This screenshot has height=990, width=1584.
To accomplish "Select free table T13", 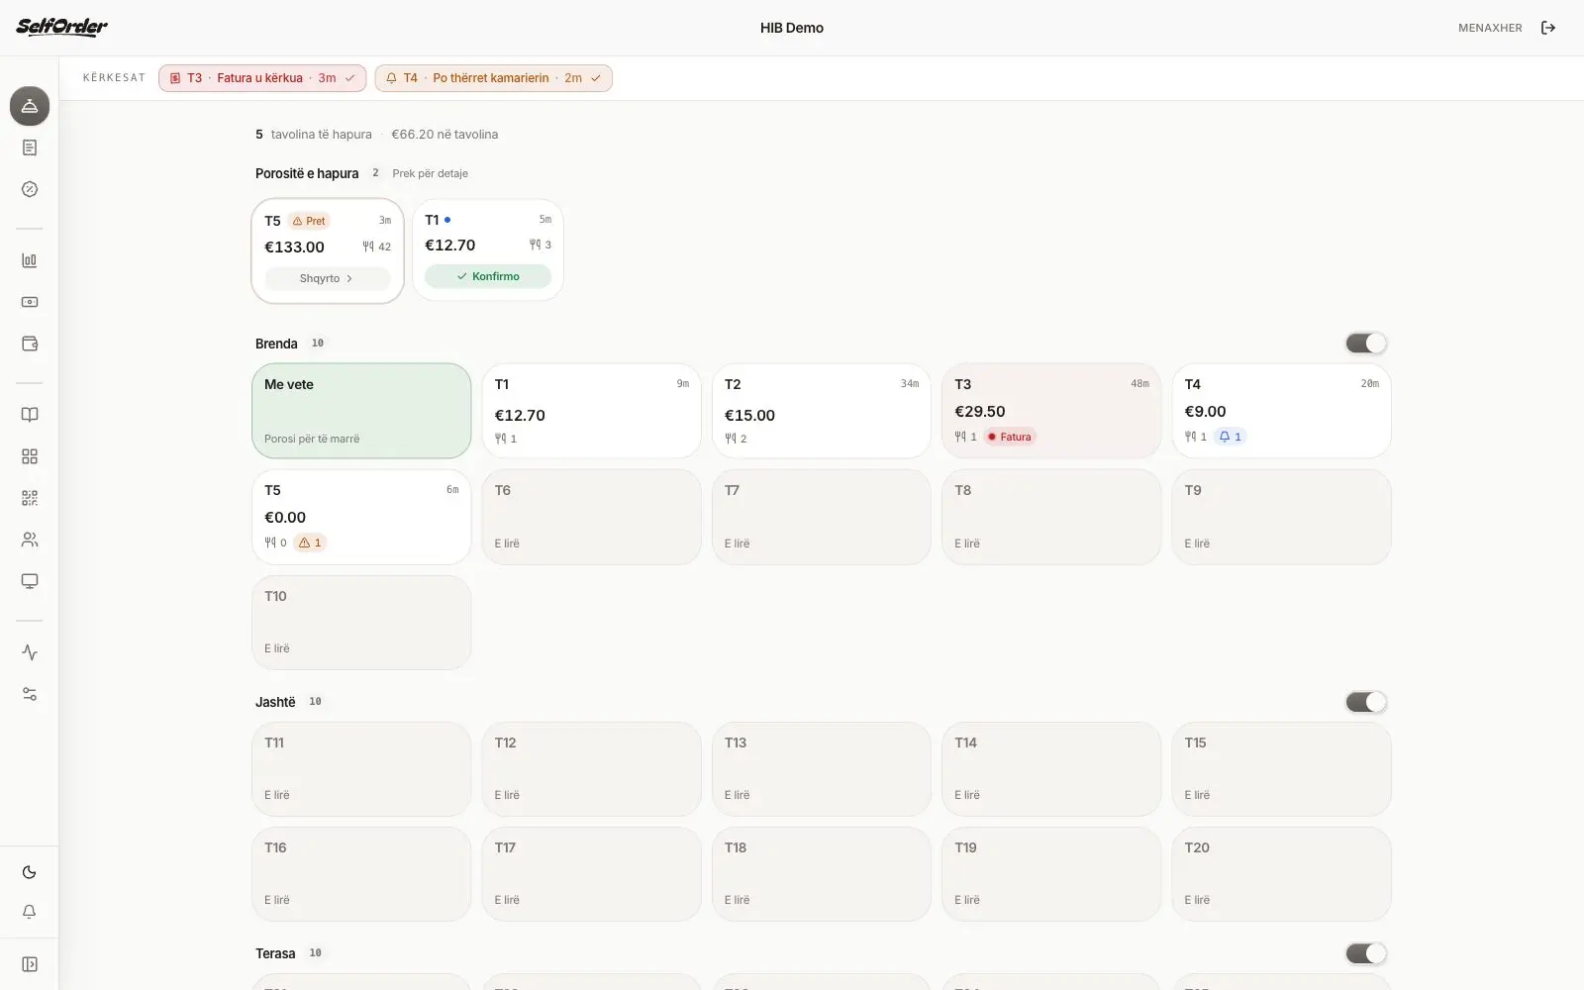I will coord(822,769).
